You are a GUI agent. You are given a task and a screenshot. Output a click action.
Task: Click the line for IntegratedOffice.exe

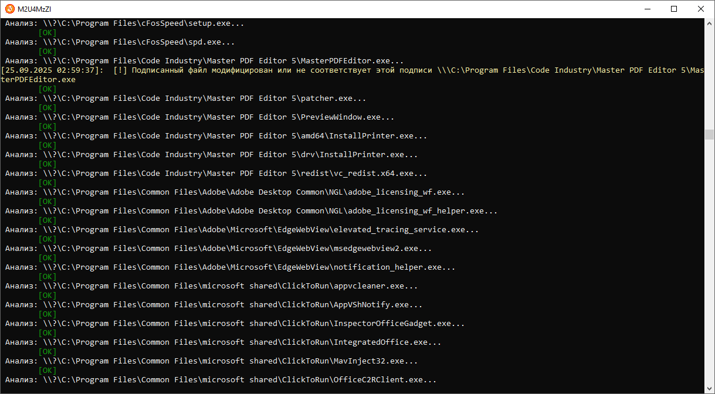pyautogui.click(x=223, y=342)
